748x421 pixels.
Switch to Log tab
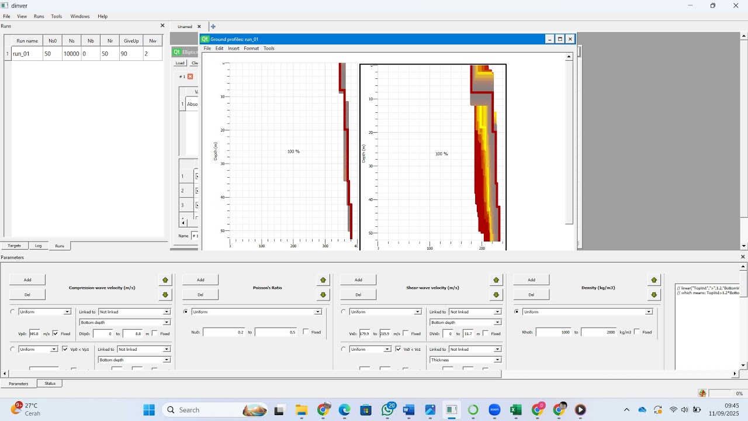pos(38,246)
